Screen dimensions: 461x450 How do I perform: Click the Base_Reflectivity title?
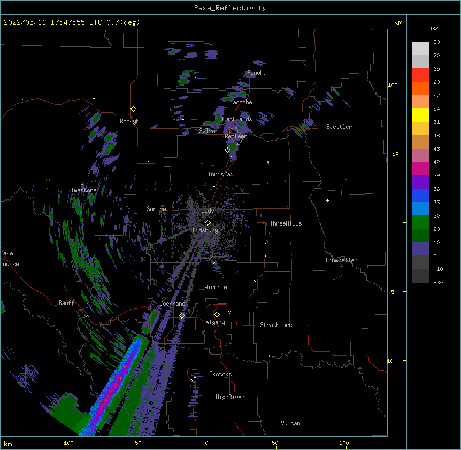tap(230, 8)
